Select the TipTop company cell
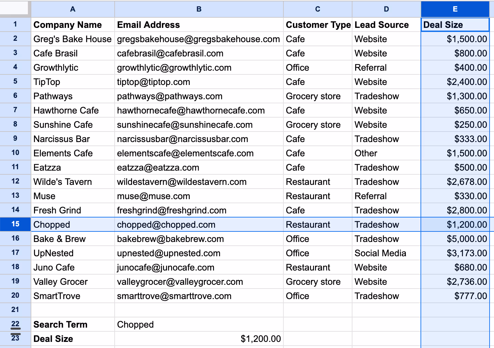This screenshot has width=494, height=348. tap(73, 82)
